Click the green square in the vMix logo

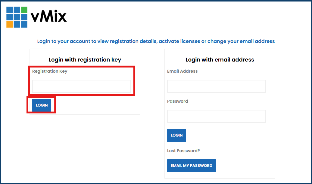pyautogui.click(x=24, y=10)
